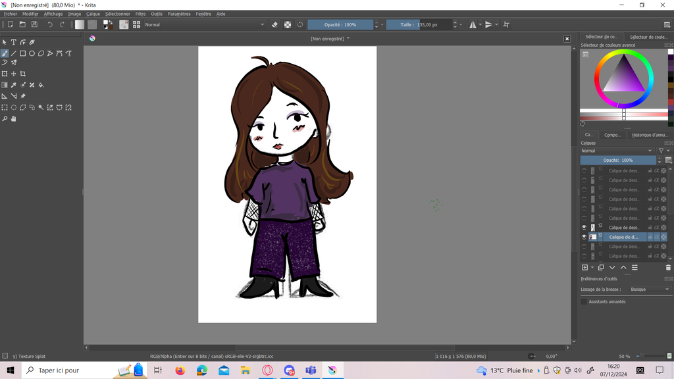674x379 pixels.
Task: Activate horizontal mirror tool in toolbar
Action: click(x=473, y=25)
